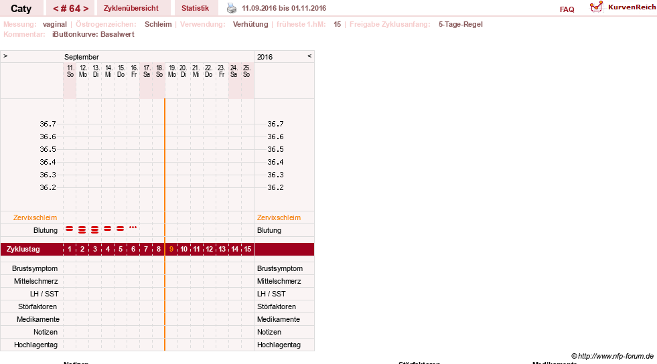Click the date header '17. Sa'
The image size is (657, 364).
(x=147, y=71)
